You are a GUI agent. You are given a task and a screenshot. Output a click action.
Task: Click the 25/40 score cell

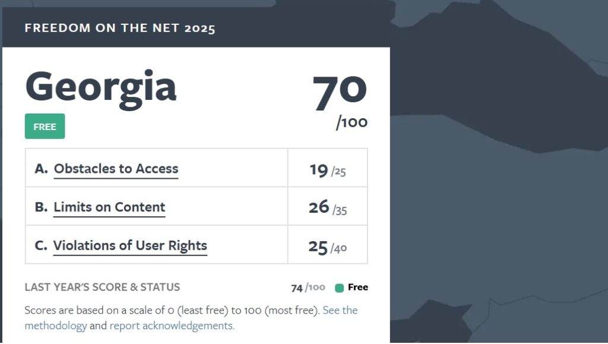(327, 247)
